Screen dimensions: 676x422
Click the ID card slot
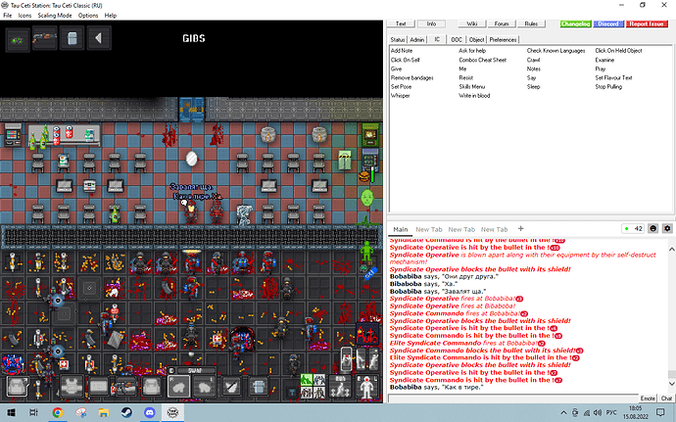coord(98,386)
